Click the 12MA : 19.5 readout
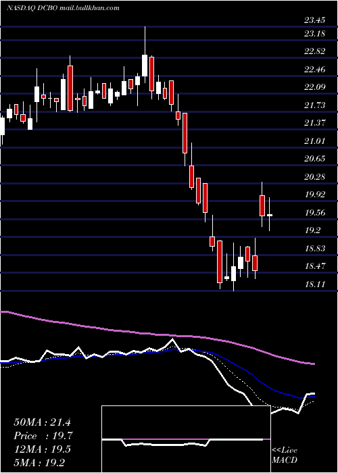Screen dimensions: 338x473 [42, 449]
